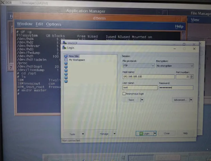Image resolution: width=211 pixels, height=161 pixels.
Task: Click the '/dev/livedump' filesystem row
Action: pos(31,70)
